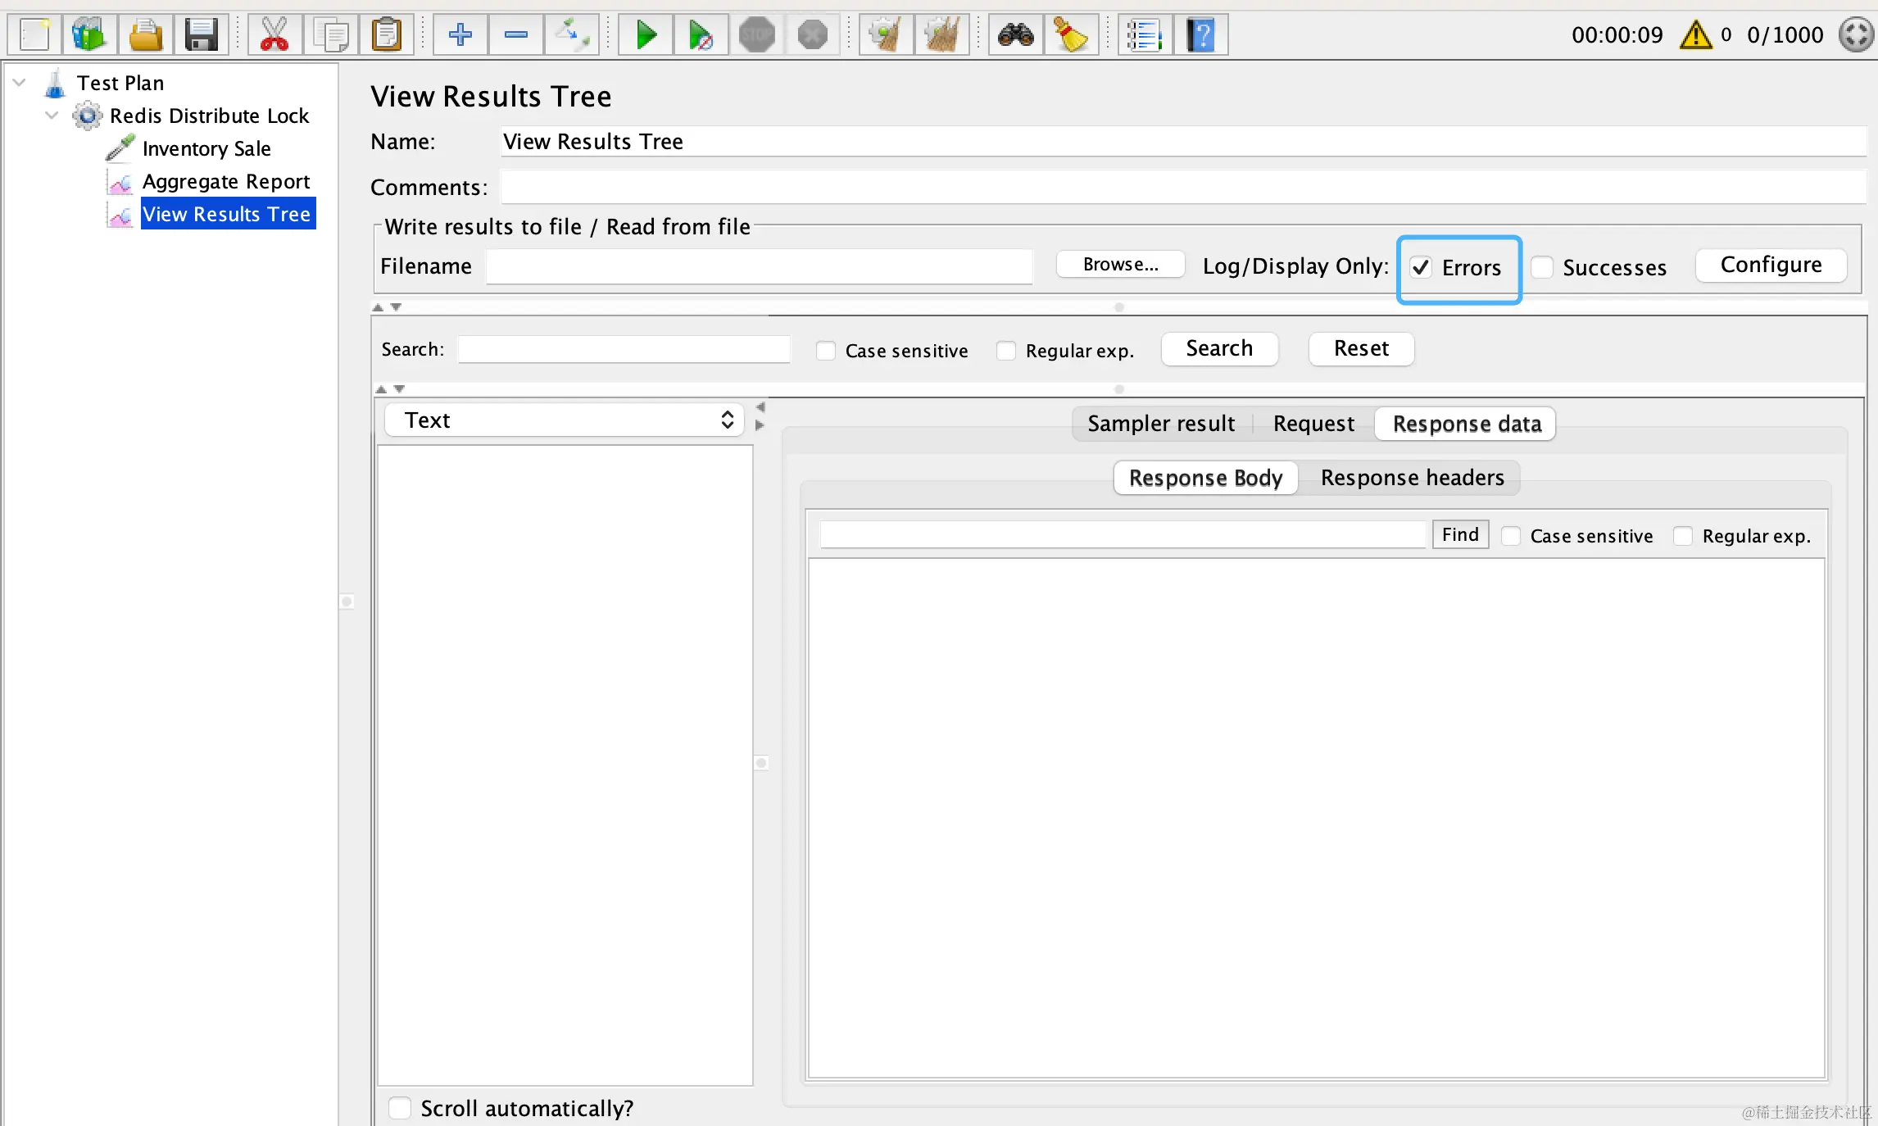Focus the Name input field
Image resolution: width=1878 pixels, height=1126 pixels.
pos(1183,142)
